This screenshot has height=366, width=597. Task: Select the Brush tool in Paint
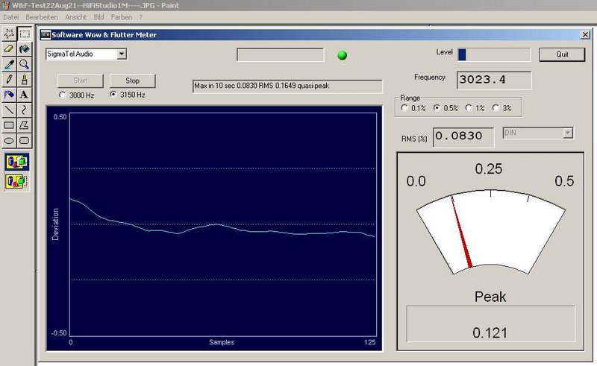(25, 80)
